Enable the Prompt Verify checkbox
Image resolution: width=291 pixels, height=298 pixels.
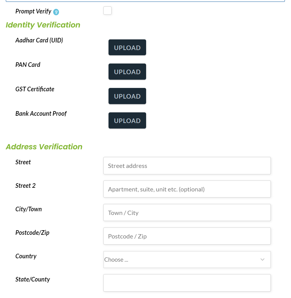coord(107,10)
